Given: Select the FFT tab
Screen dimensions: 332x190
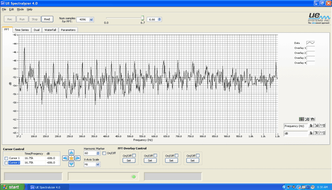Looking at the screenshot, I should pos(7,29).
